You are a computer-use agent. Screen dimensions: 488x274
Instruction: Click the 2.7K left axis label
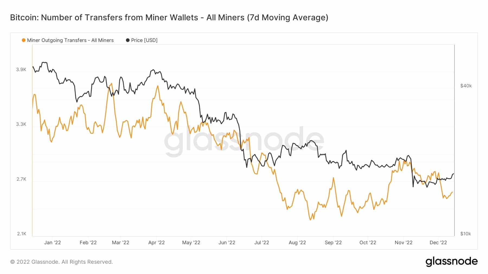[21, 179]
